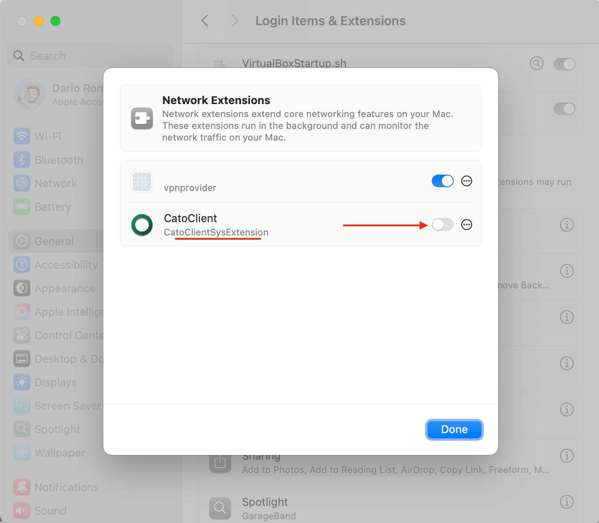The height and width of the screenshot is (523, 599).
Task: Click the Control Center sidebar icon
Action: [x=22, y=335]
